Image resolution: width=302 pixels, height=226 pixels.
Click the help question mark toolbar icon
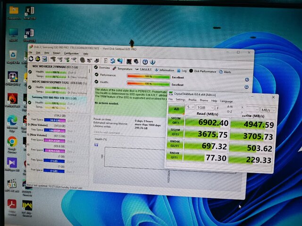click(145, 61)
